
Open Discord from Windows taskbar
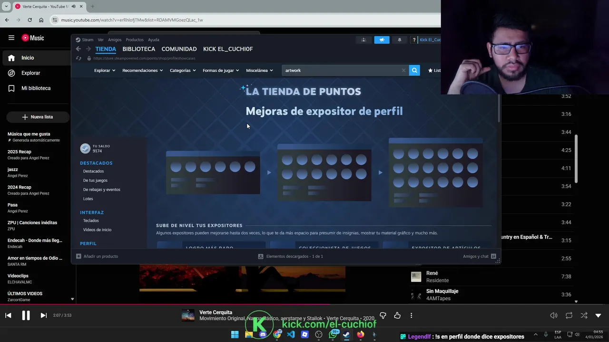pos(263,334)
